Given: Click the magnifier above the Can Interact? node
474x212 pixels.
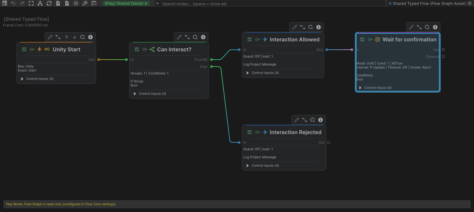Looking at the screenshot, I should pyautogui.click(x=195, y=37).
